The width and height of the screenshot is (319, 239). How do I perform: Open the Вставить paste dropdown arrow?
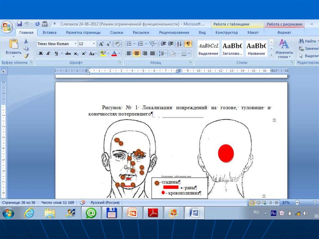pyautogui.click(x=14, y=57)
